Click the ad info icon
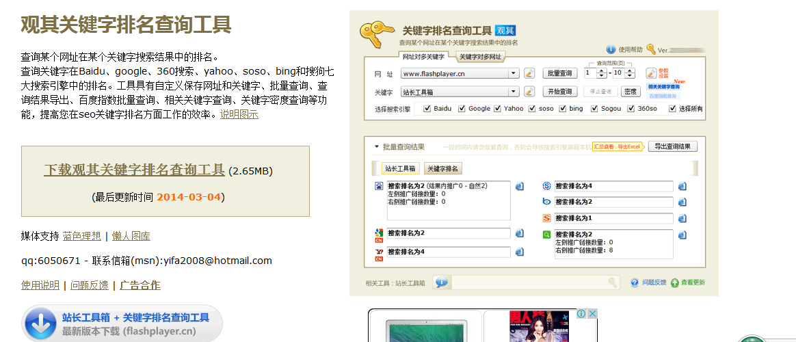Viewport: 796px width, 342px height. coord(581,313)
